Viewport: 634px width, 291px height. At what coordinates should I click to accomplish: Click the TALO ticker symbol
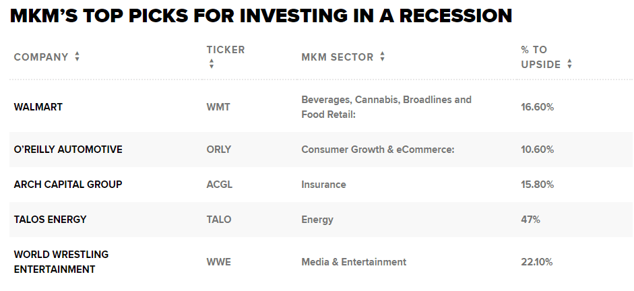click(219, 220)
